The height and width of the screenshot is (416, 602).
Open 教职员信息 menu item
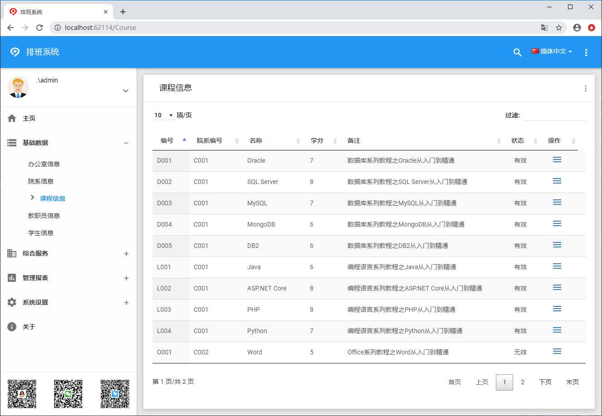point(44,216)
